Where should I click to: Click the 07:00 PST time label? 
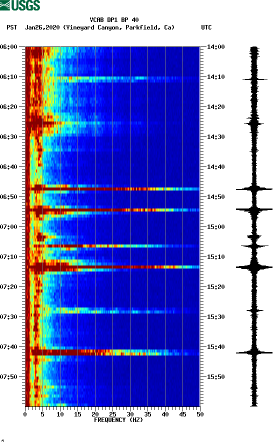click(9, 227)
